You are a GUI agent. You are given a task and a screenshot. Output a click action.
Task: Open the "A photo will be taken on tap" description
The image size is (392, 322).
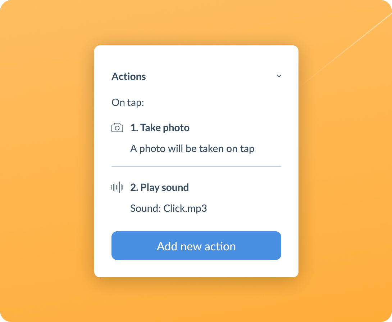(x=192, y=149)
